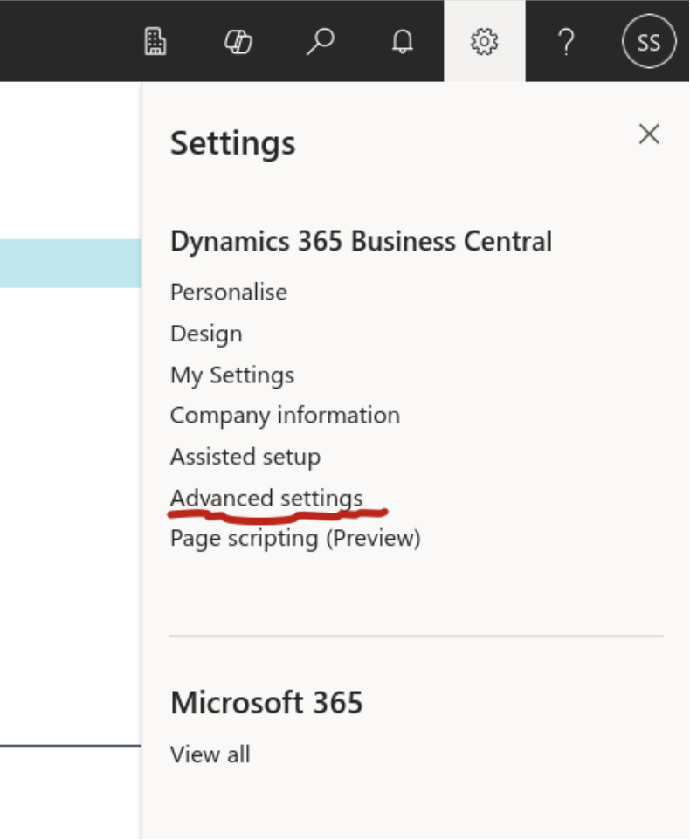Select Personalise in the settings list
Screen dimensions: 690x840
[x=229, y=293]
